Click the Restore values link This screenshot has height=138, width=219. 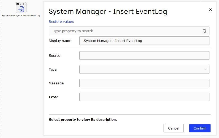(x=61, y=22)
